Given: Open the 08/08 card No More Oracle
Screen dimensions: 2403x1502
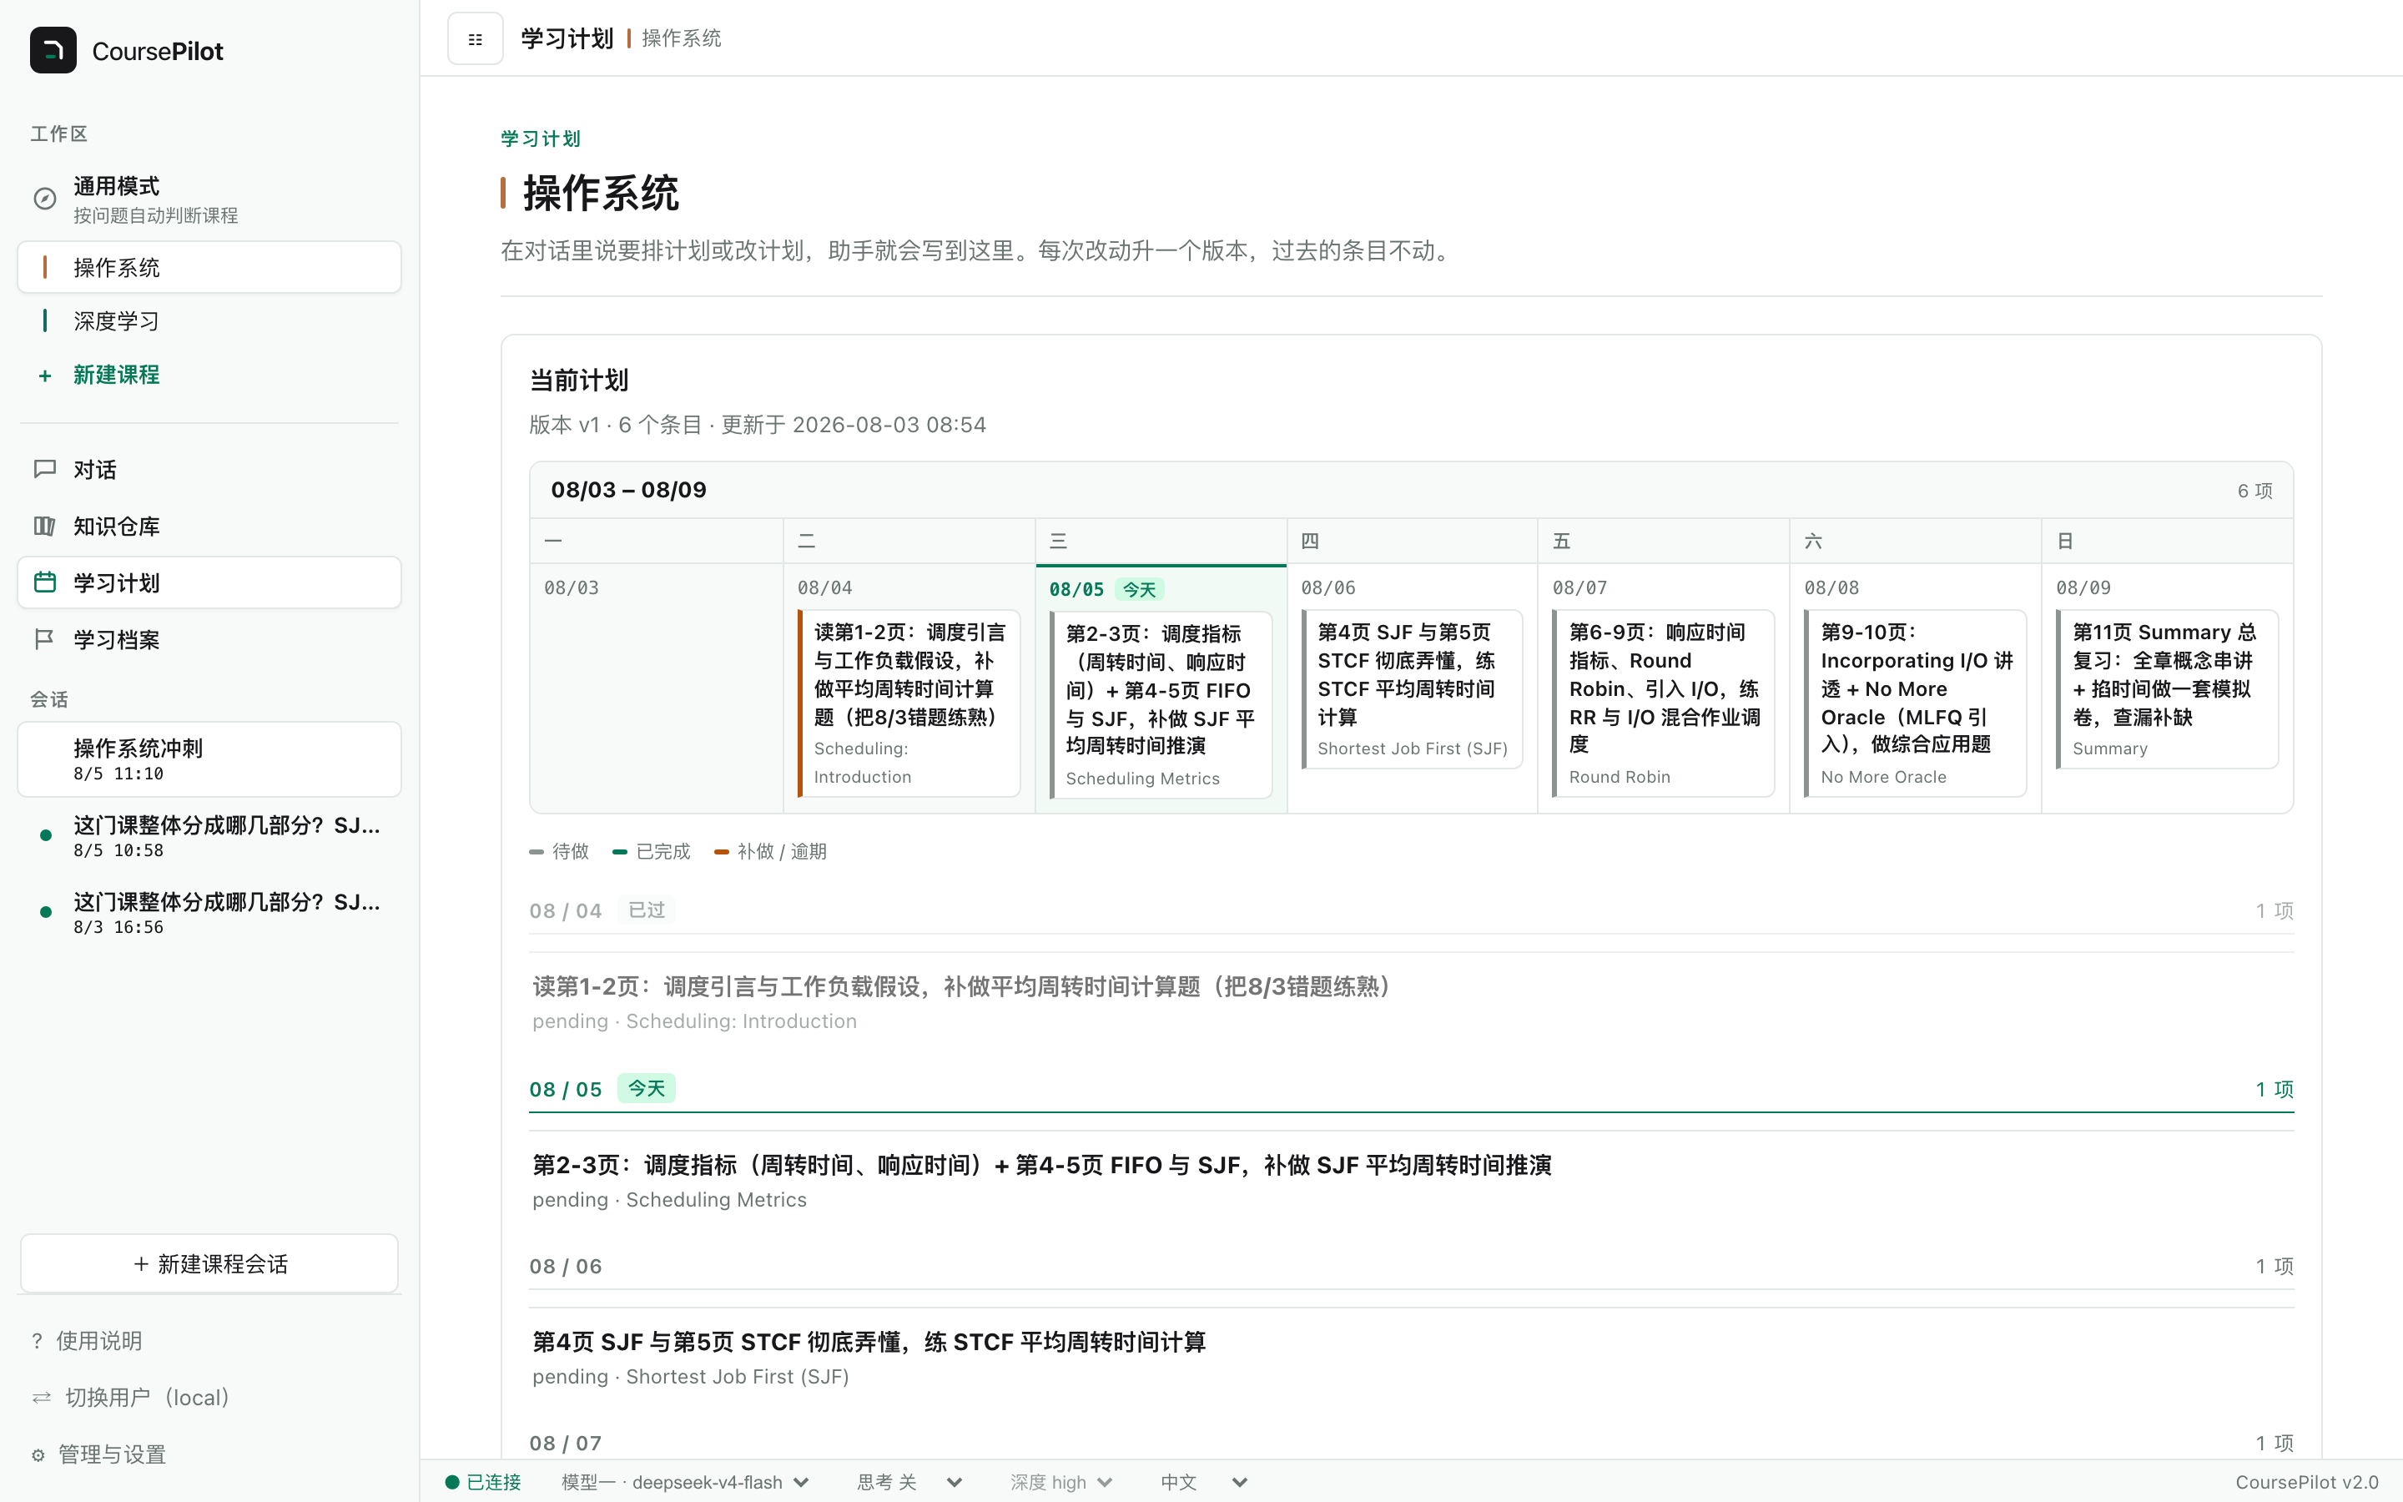Looking at the screenshot, I should (1916, 703).
